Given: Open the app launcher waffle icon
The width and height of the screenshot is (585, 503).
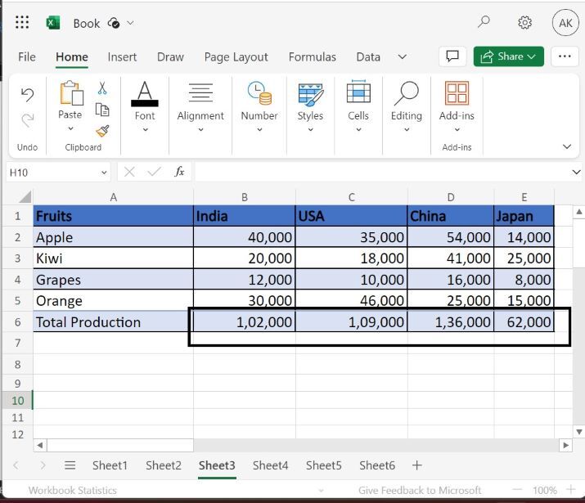Looking at the screenshot, I should click(22, 23).
